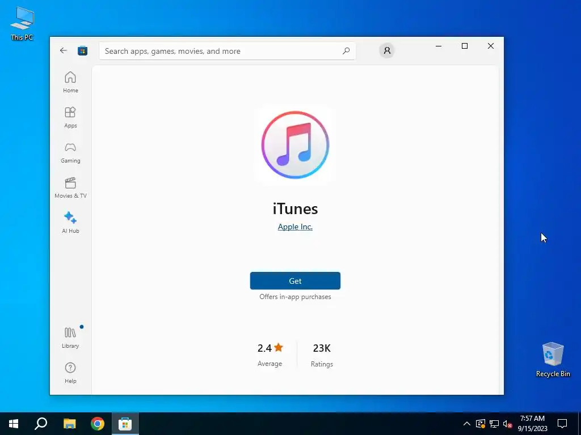
Task: Click 'Offers in-app purchases' text
Action: 295,297
